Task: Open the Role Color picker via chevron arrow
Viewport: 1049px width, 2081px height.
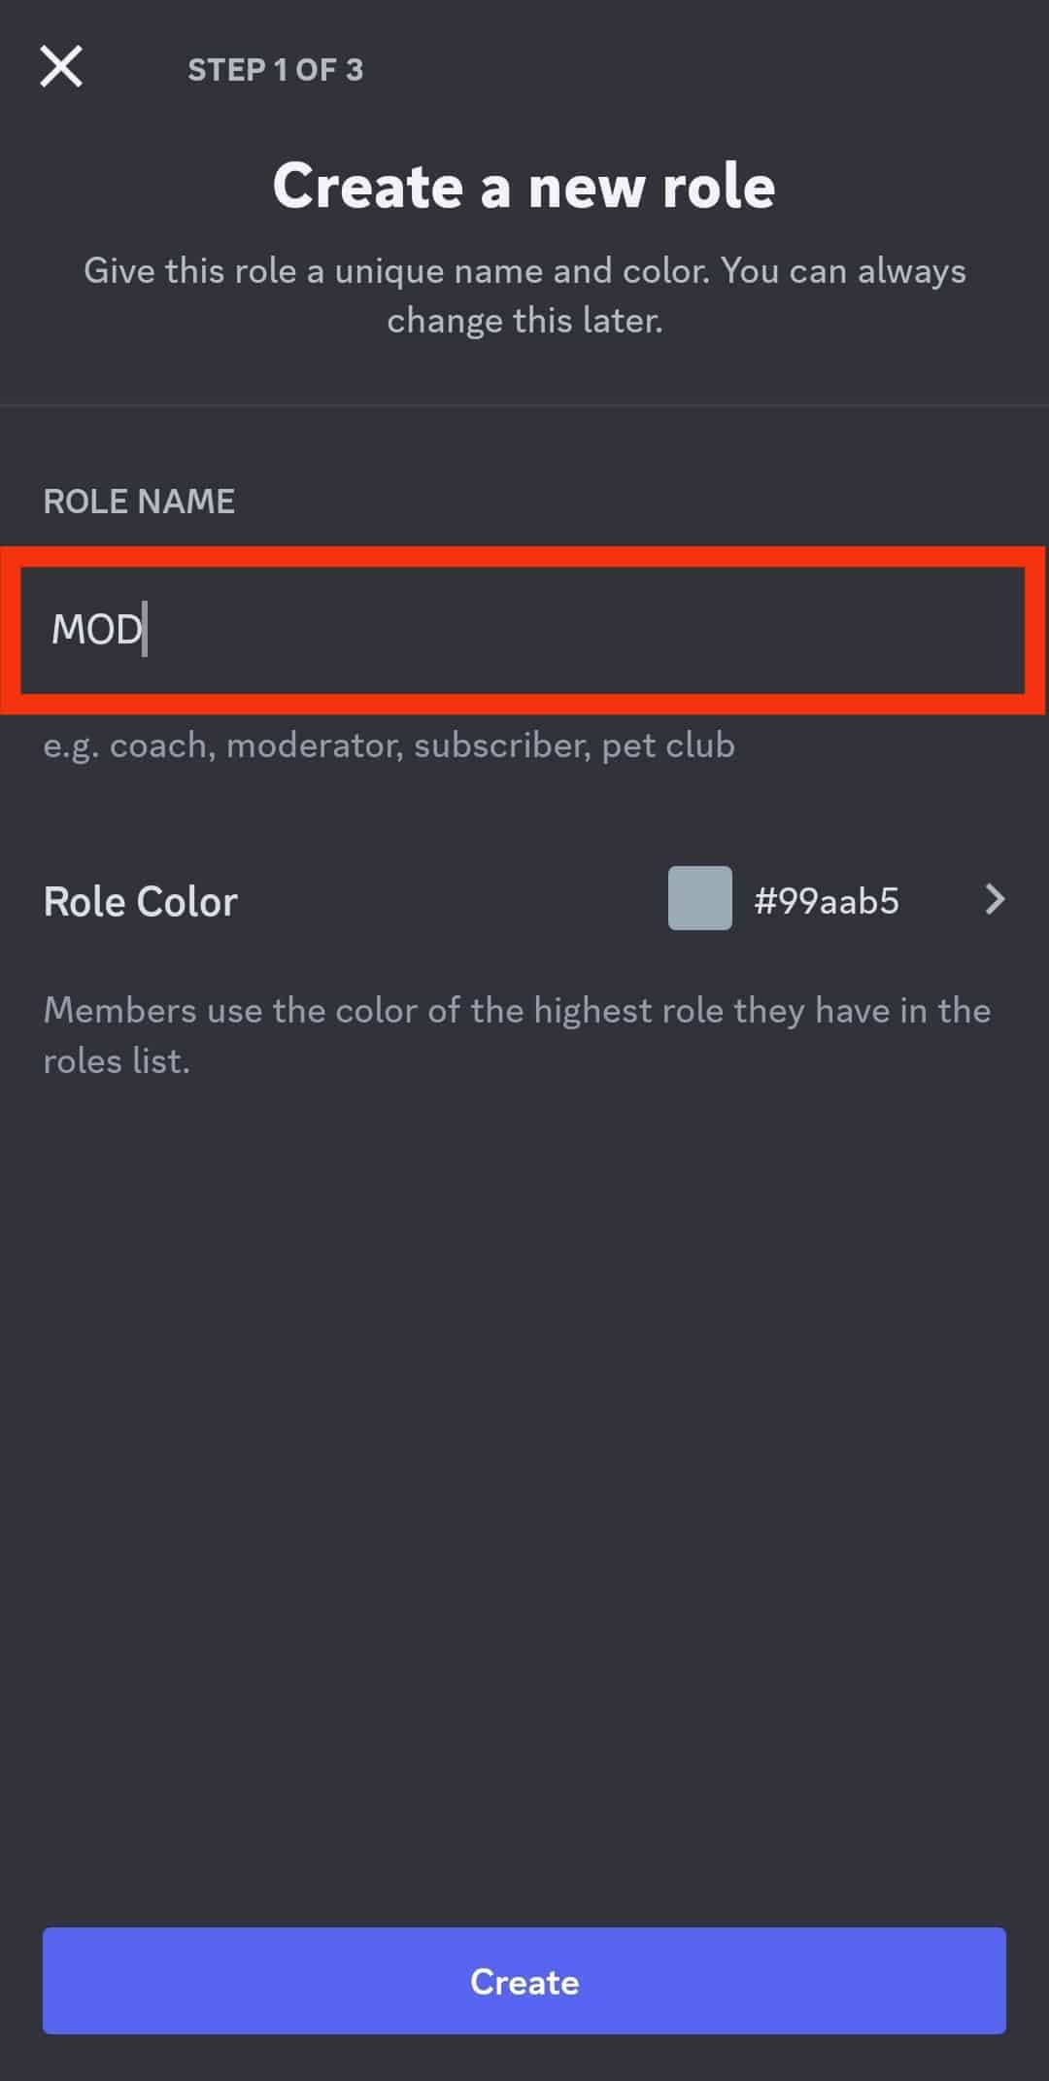Action: [x=995, y=899]
